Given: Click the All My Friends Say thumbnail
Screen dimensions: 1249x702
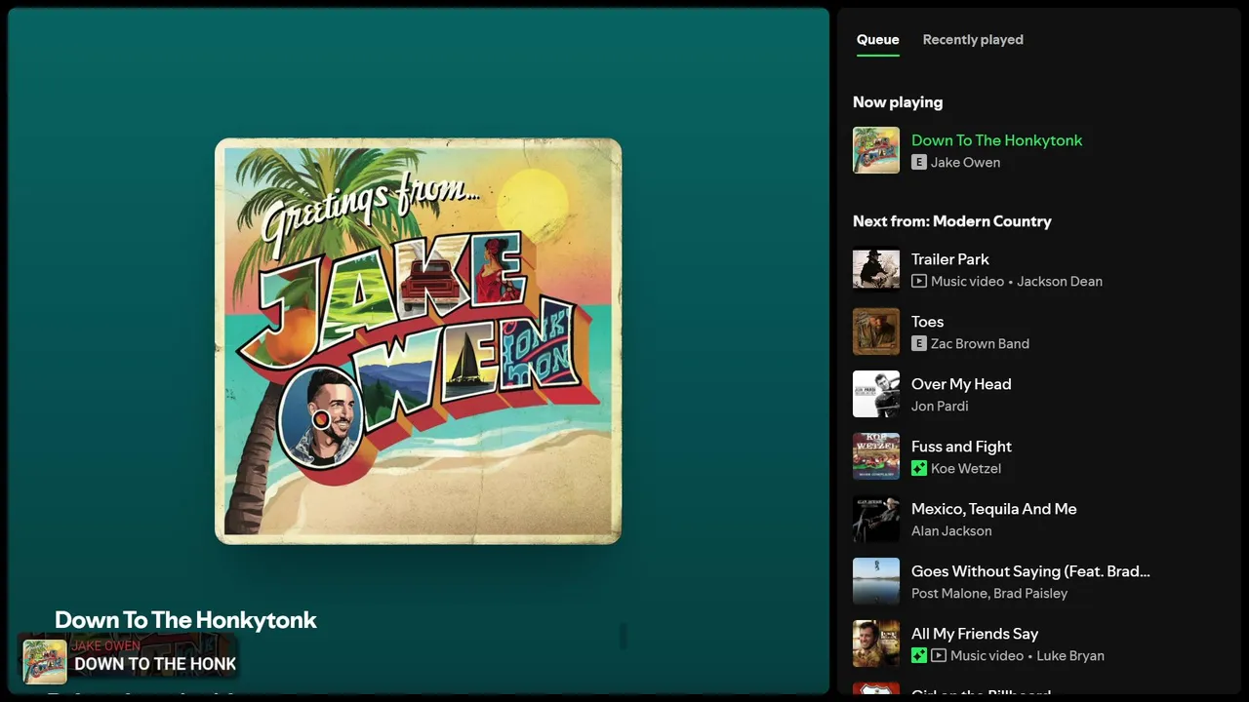Looking at the screenshot, I should (x=876, y=643).
